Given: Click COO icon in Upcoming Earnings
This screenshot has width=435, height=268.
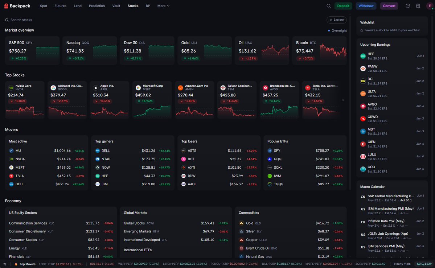Looking at the screenshot, I should point(363,169).
